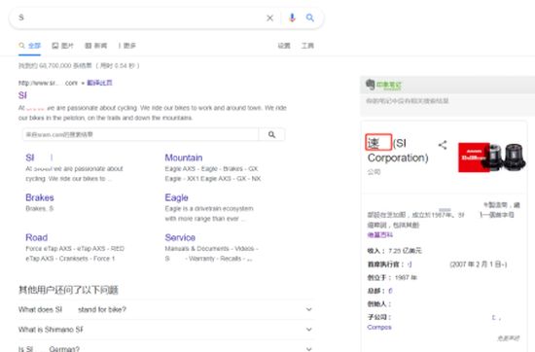
Task: Expand the 'What is Shimano' question
Action: coord(165,329)
